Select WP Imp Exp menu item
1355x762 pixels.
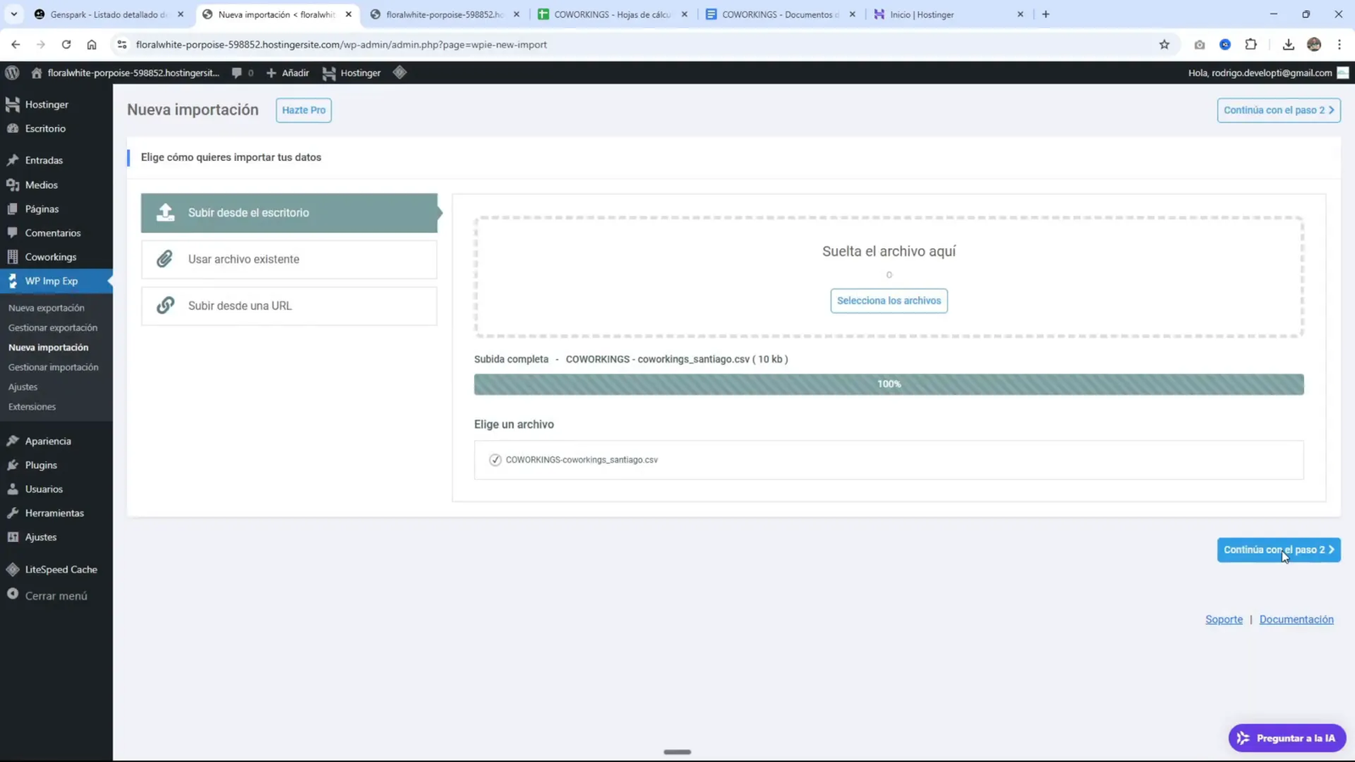tap(56, 281)
